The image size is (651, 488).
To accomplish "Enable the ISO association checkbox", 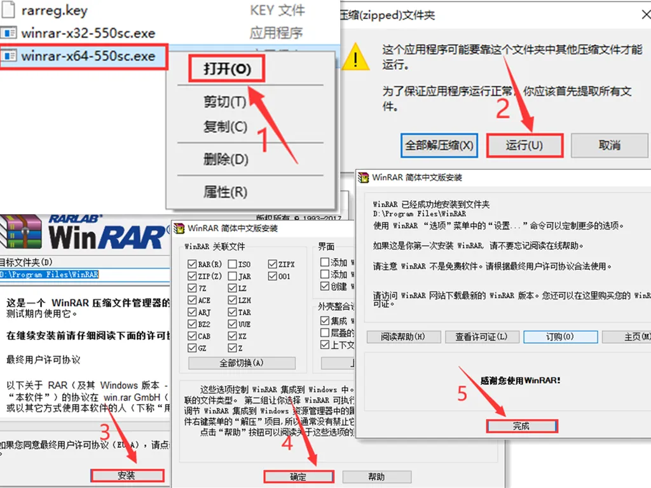I will click(232, 264).
